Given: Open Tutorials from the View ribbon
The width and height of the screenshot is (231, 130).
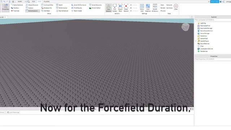Looking at the screenshot, I should click(x=15, y=11).
